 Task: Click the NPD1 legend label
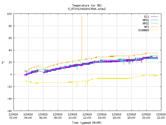(146, 20)
